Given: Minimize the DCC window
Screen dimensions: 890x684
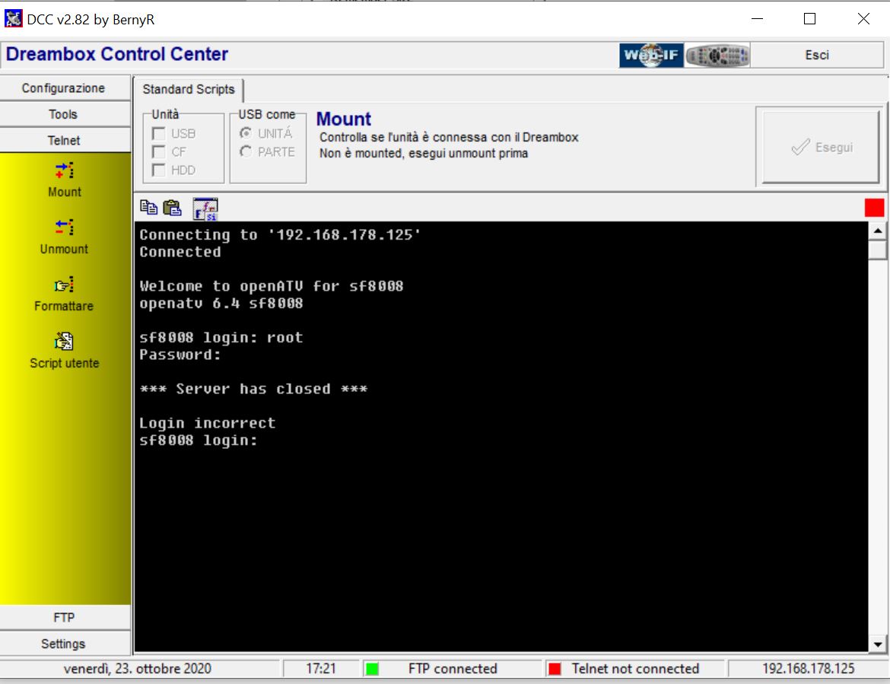Looking at the screenshot, I should click(x=757, y=19).
